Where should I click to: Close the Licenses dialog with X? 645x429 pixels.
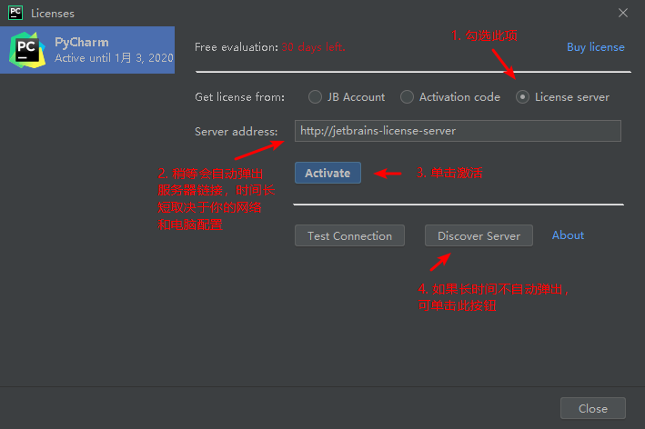623,13
